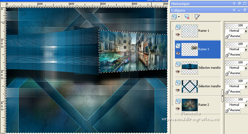
Task: Click the Delete Layer icon with red X
Action: click(x=187, y=17)
